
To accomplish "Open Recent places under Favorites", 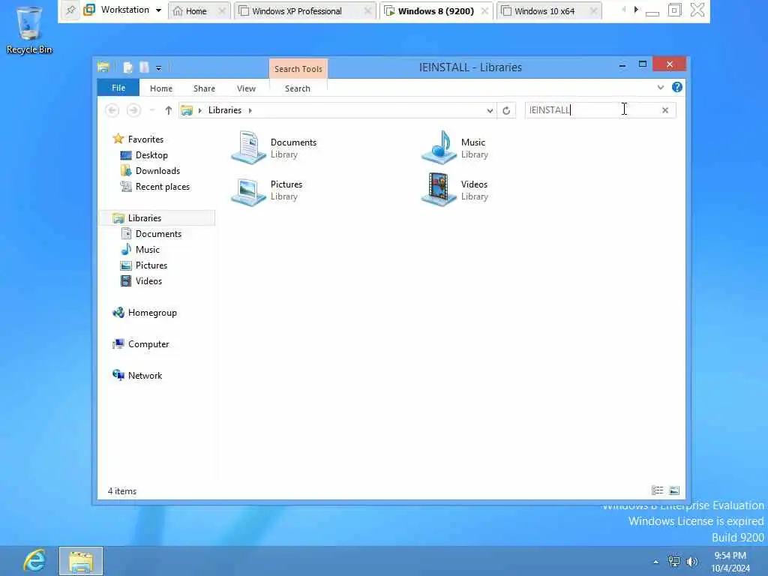I will [162, 186].
